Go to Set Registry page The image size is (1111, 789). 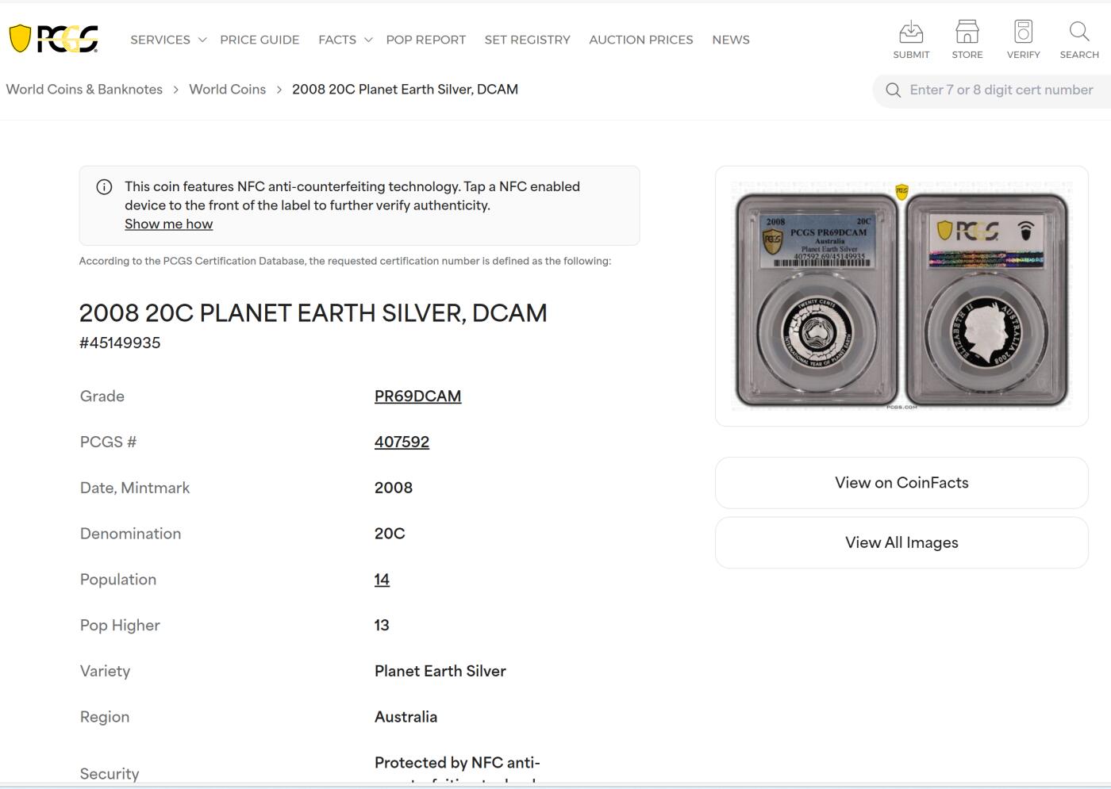(527, 40)
